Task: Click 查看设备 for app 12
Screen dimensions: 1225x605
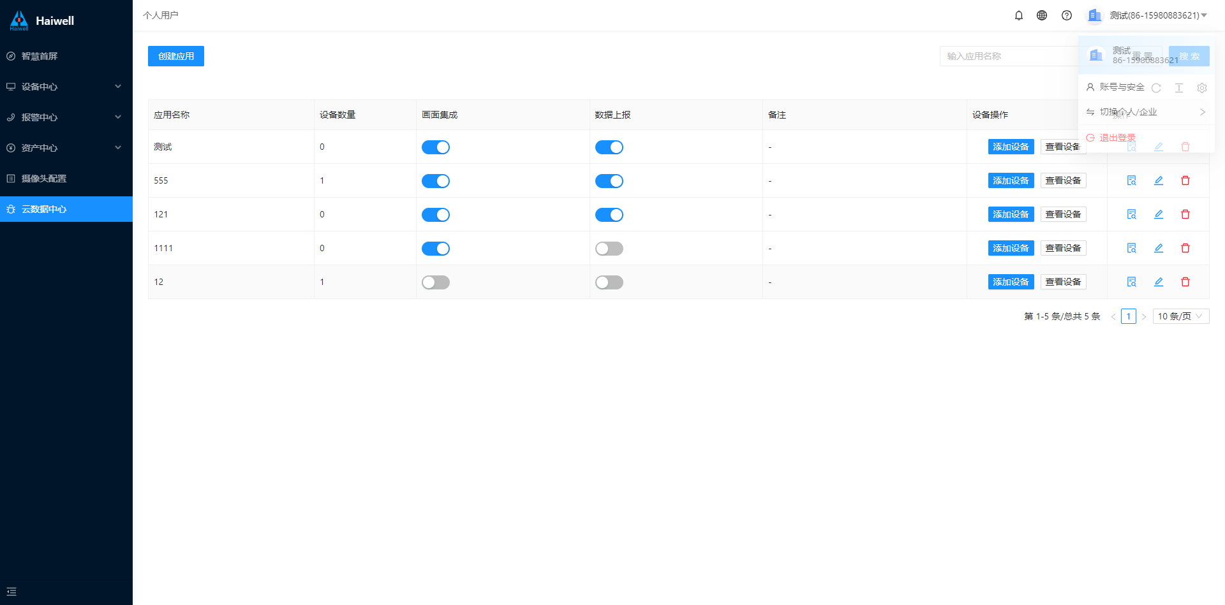Action: (1064, 282)
